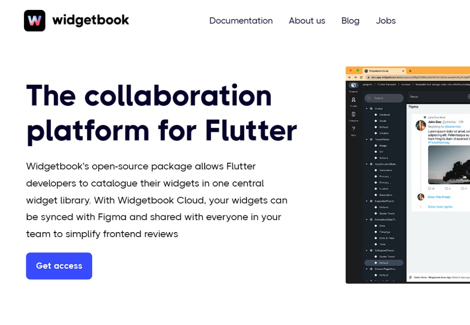
Task: Select the TimeAgo story
Action: [x=385, y=232]
